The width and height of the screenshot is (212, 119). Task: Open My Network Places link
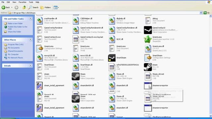[x=15, y=58]
